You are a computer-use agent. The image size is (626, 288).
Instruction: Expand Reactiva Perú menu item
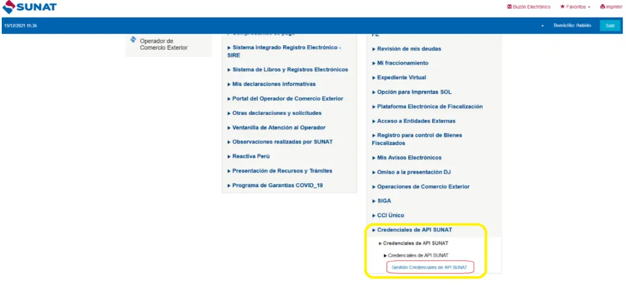click(251, 156)
